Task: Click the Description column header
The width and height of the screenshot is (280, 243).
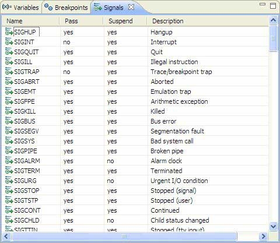Action: pyautogui.click(x=208, y=21)
